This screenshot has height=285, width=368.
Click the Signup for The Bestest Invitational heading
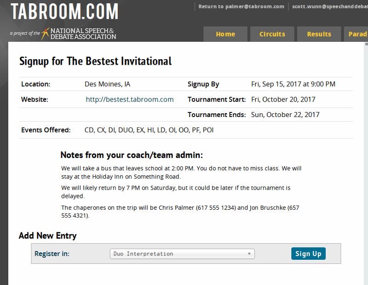95,61
